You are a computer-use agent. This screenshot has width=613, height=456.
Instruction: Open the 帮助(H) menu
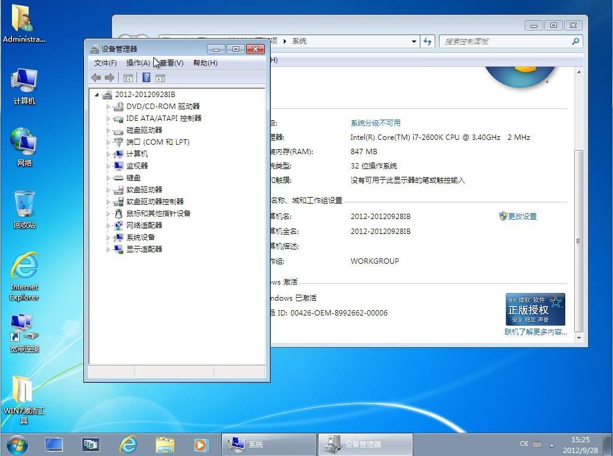point(205,63)
